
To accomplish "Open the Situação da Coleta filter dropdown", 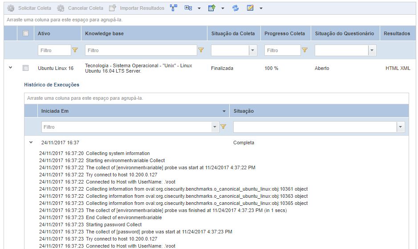I will 253,50.
